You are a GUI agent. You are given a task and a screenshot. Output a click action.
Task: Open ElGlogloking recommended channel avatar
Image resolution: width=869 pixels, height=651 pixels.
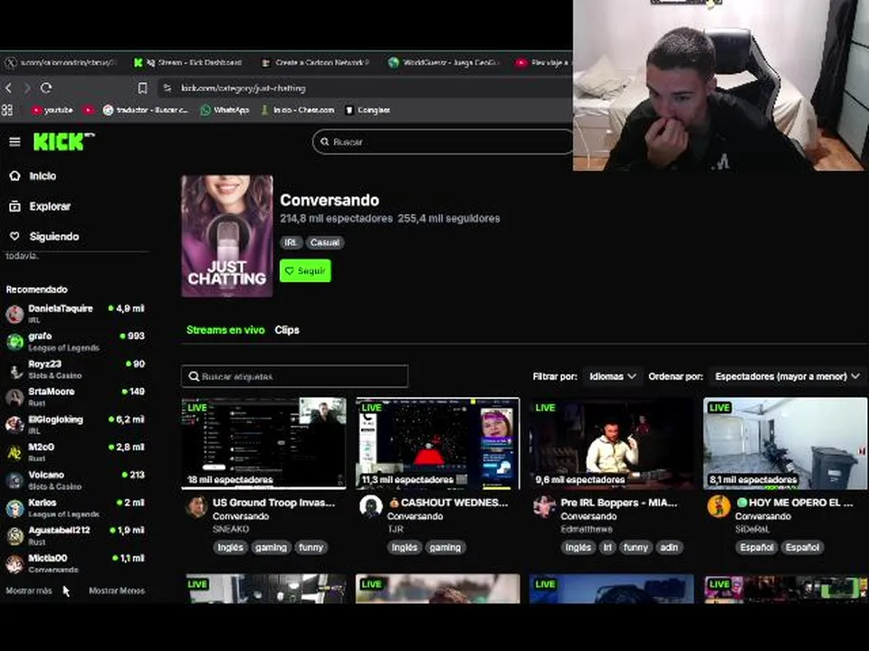15,425
